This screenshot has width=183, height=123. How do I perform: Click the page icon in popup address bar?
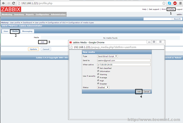pyautogui.click(x=71, y=47)
